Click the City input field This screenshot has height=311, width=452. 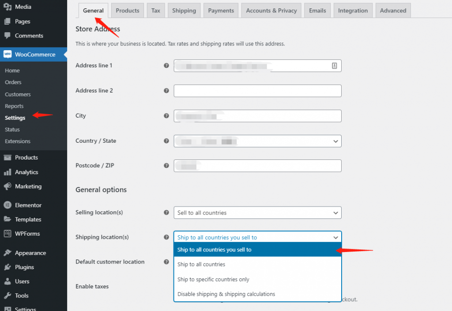pos(257,116)
